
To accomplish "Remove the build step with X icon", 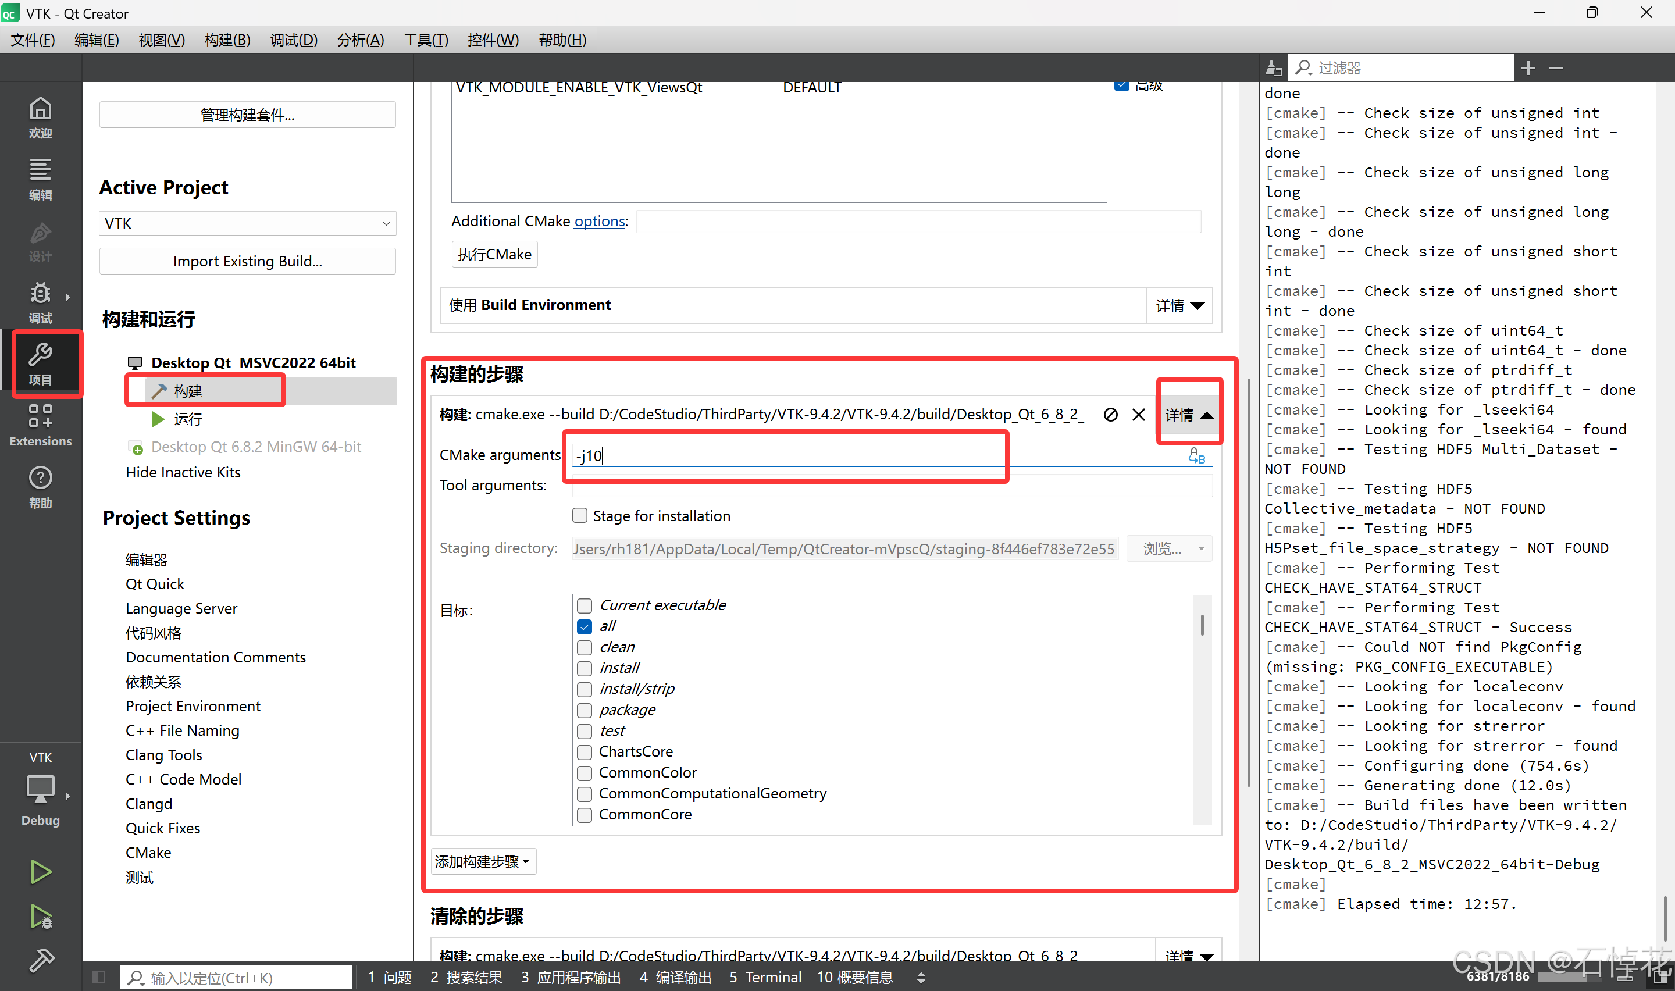I will 1138,415.
